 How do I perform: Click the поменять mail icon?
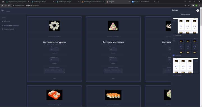[3, 29]
